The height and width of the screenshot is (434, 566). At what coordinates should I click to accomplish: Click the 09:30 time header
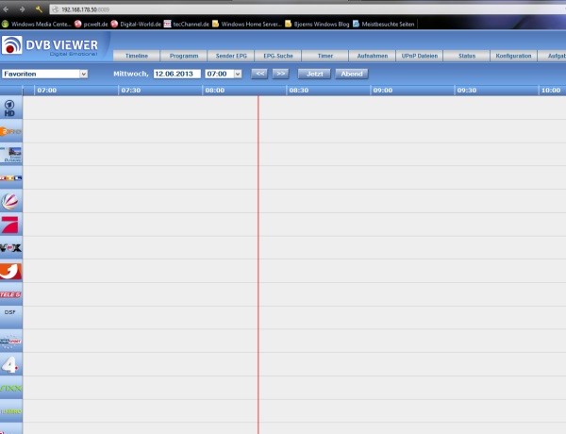pyautogui.click(x=467, y=91)
